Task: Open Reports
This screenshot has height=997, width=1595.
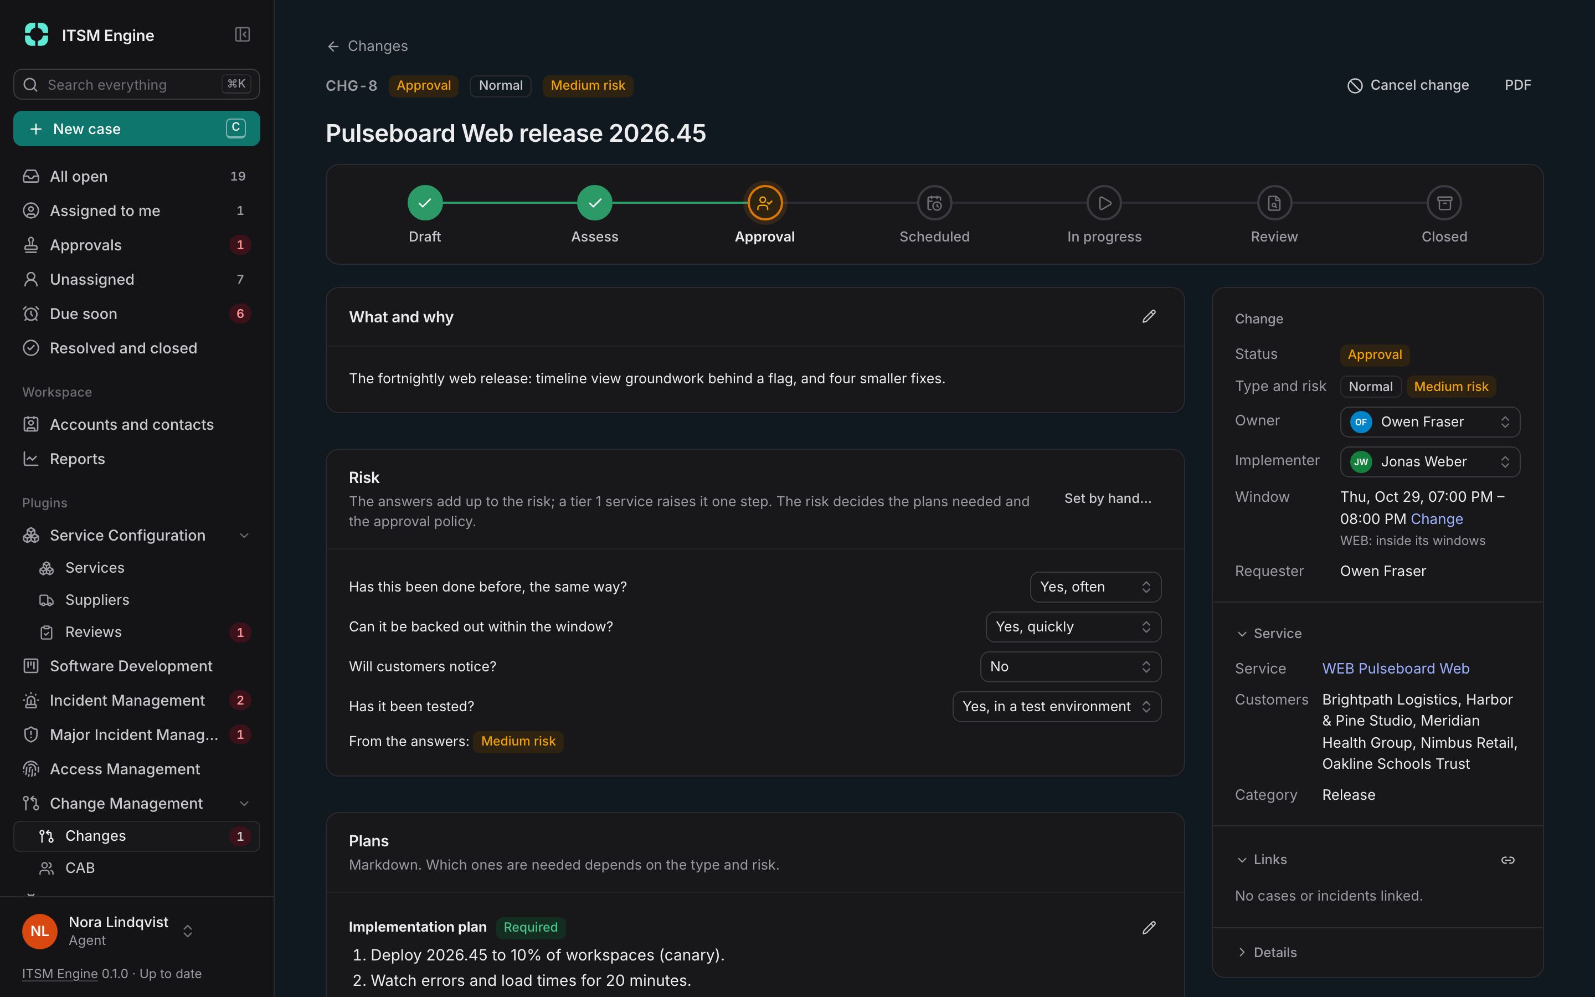Action: (136, 459)
